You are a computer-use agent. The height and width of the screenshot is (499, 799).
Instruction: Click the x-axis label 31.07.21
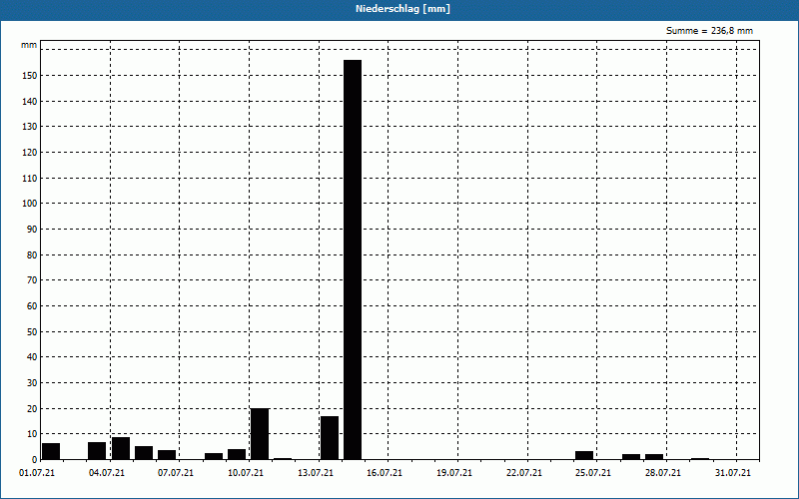[x=733, y=473]
